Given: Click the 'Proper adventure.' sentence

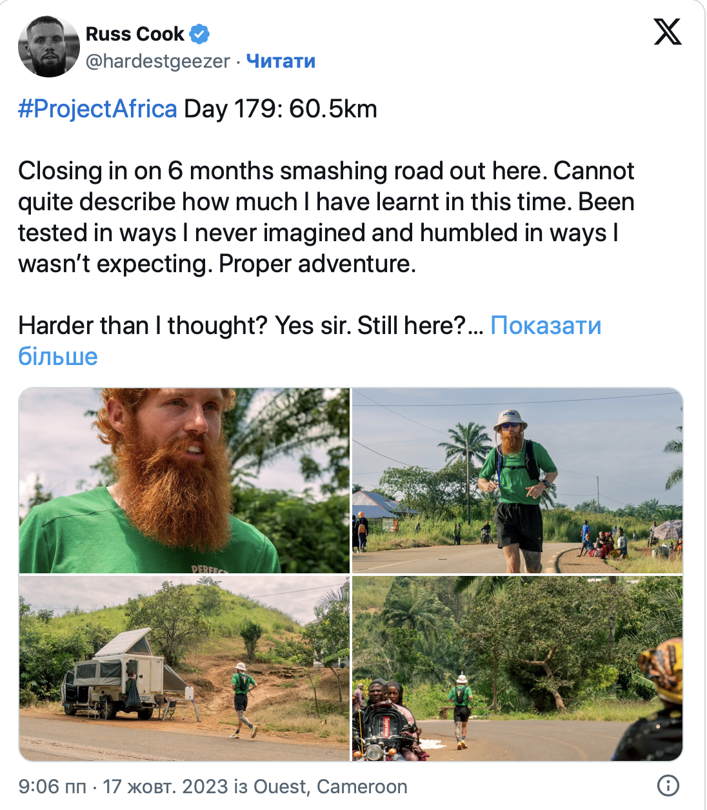Looking at the screenshot, I should [317, 264].
